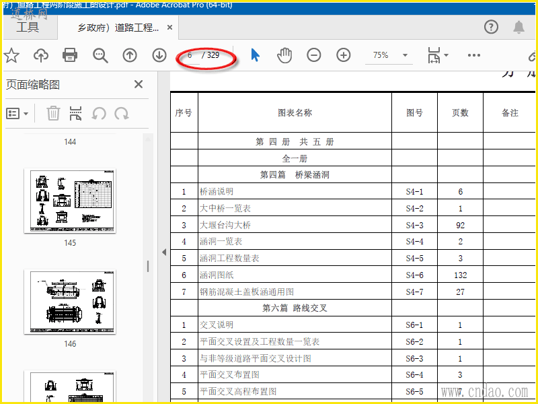Go to next page arrow

[x=159, y=55]
